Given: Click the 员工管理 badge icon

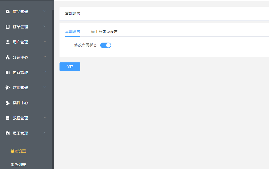Looking at the screenshot, I should (x=8, y=133).
